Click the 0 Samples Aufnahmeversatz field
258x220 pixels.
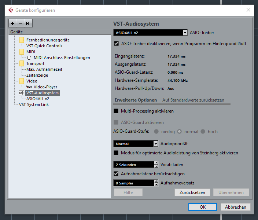coord(134,183)
